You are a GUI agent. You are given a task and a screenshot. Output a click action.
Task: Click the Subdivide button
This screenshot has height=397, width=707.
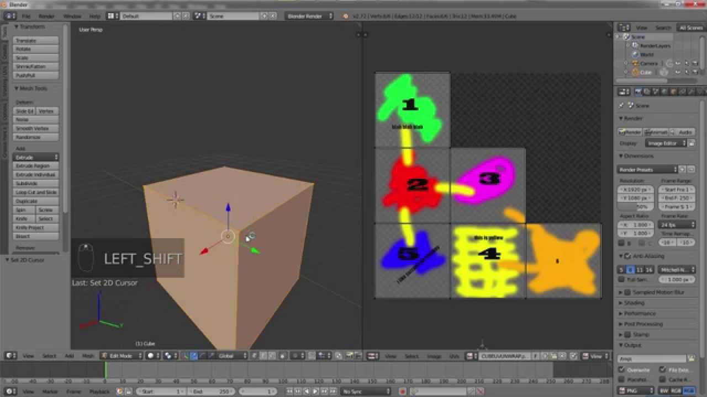point(36,184)
